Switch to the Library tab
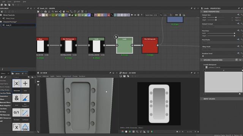Image resolution: width=243 pixels, height=136 pixels. (17, 74)
